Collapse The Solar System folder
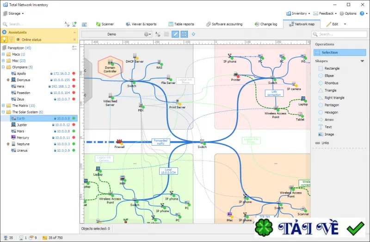 (x=3, y=112)
